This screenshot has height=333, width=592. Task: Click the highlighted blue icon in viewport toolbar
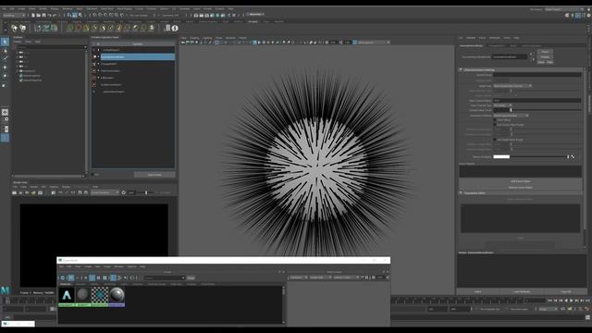[x=255, y=43]
